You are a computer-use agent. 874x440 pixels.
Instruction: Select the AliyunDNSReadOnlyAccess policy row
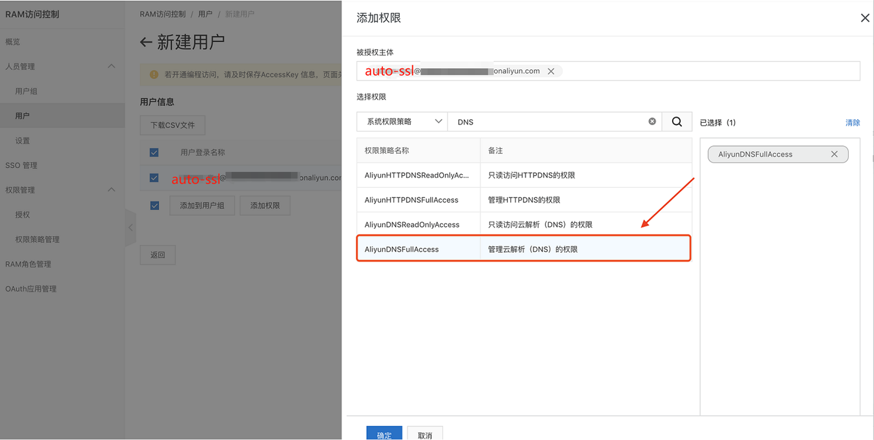pos(524,225)
